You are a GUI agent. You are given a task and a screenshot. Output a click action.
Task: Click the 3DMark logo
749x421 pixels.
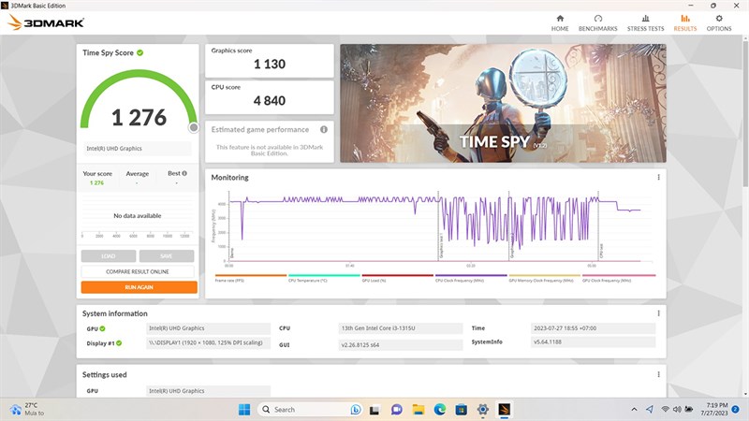46,22
